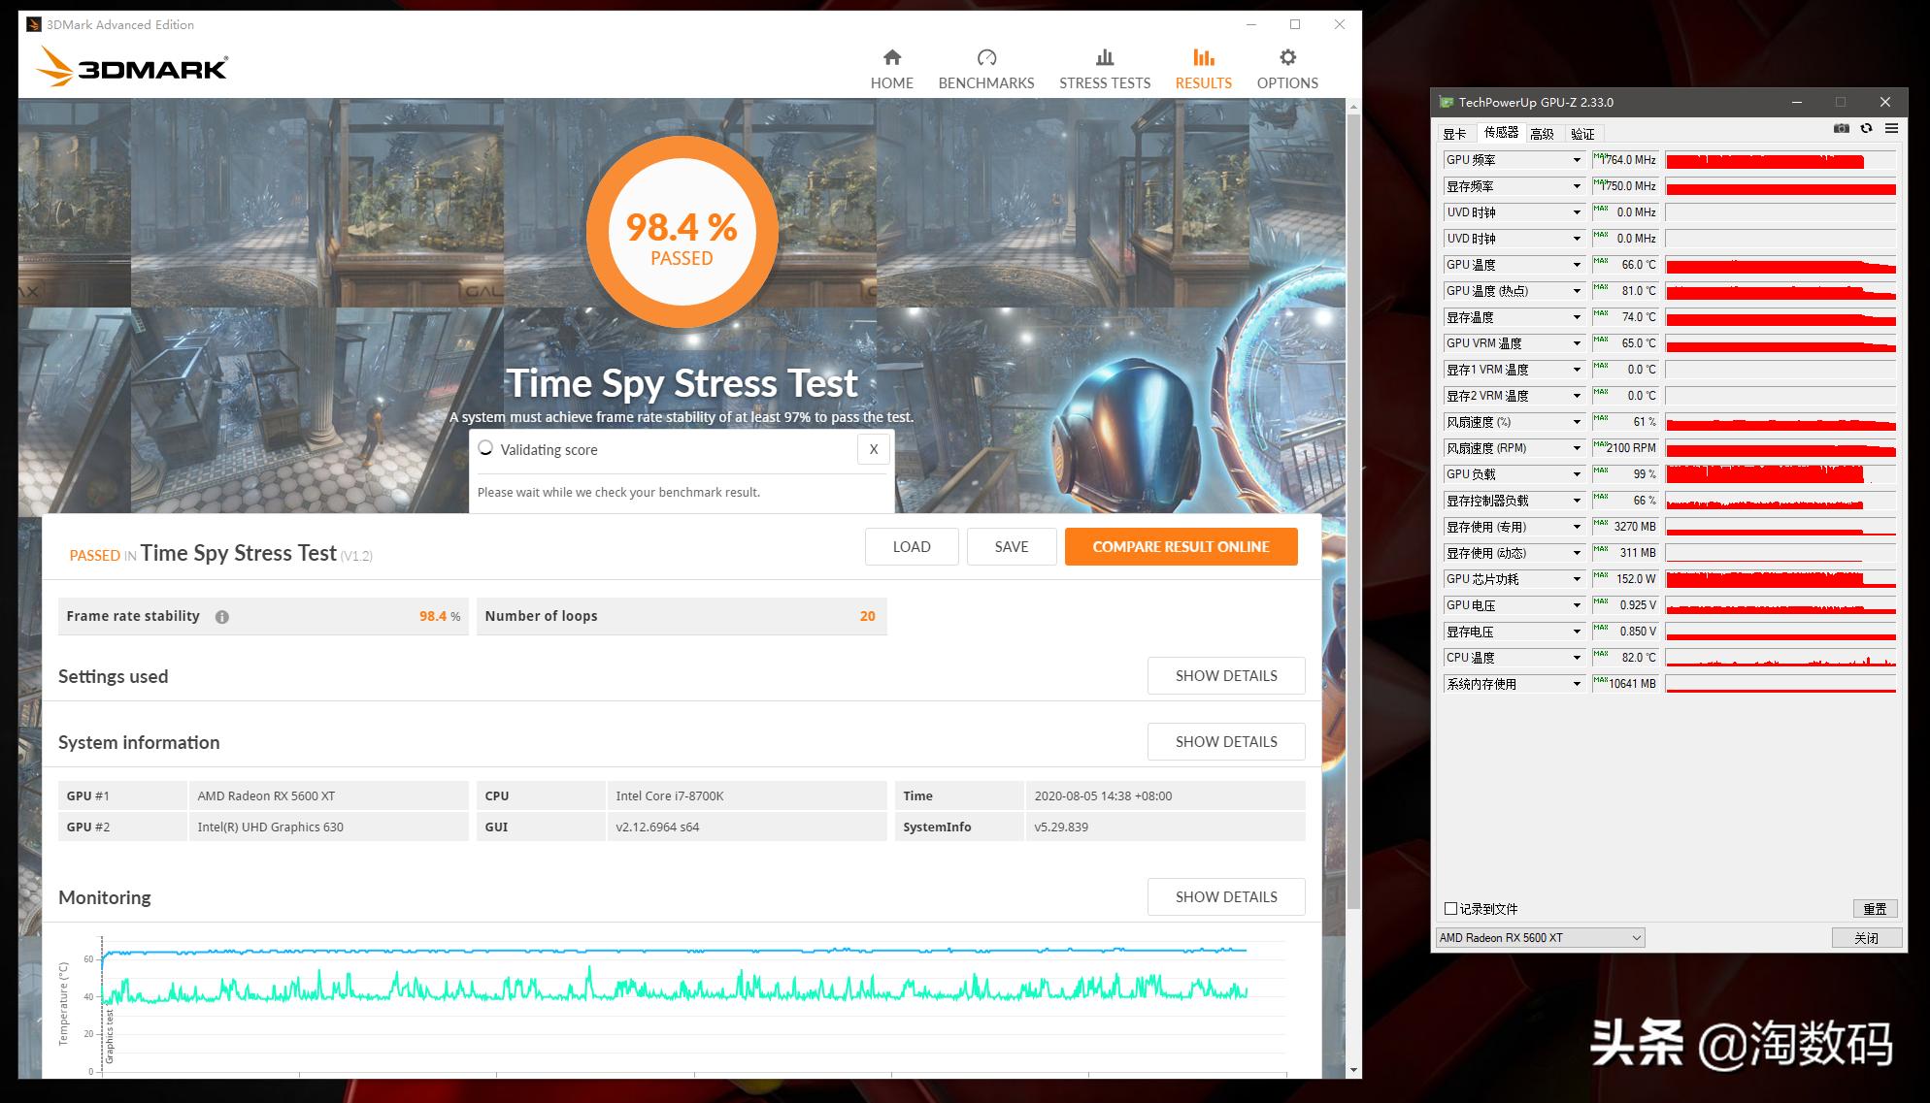Open the BENCHMARKS gauge icon
Screen dimensions: 1930x1103
tap(985, 57)
